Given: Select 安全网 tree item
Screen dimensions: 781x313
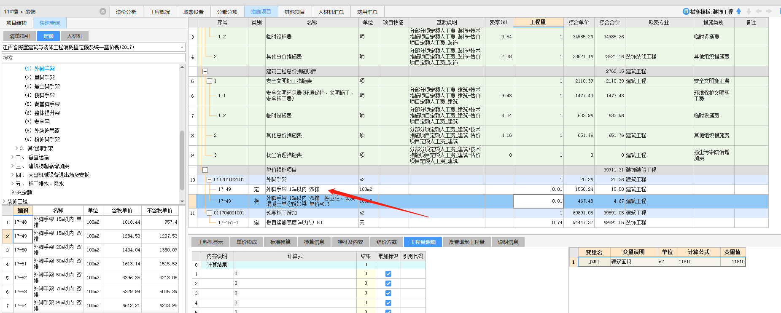Looking at the screenshot, I should pyautogui.click(x=37, y=122).
